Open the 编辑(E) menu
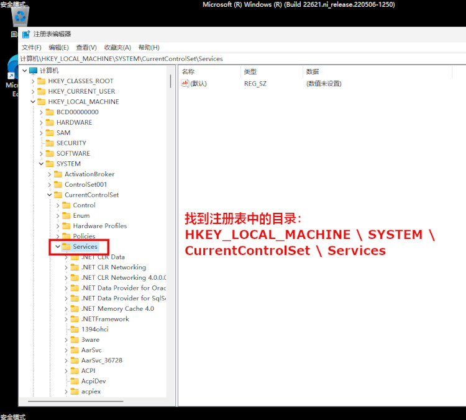Image resolution: width=466 pixels, height=420 pixels. pyautogui.click(x=58, y=48)
